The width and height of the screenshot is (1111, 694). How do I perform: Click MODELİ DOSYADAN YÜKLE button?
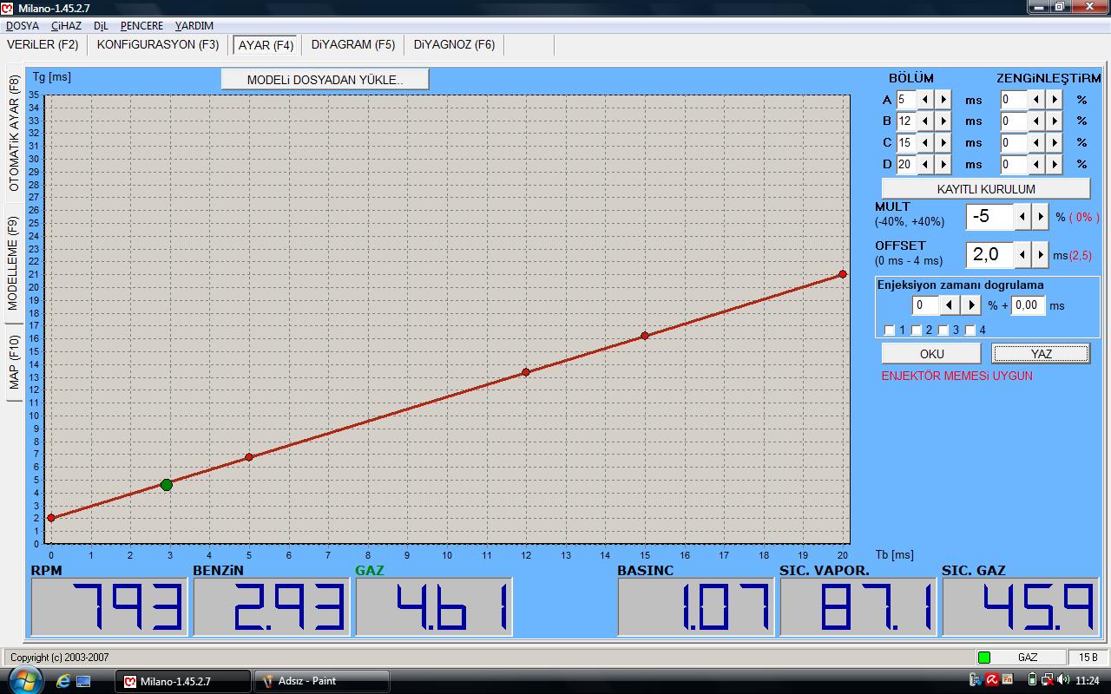[325, 79]
